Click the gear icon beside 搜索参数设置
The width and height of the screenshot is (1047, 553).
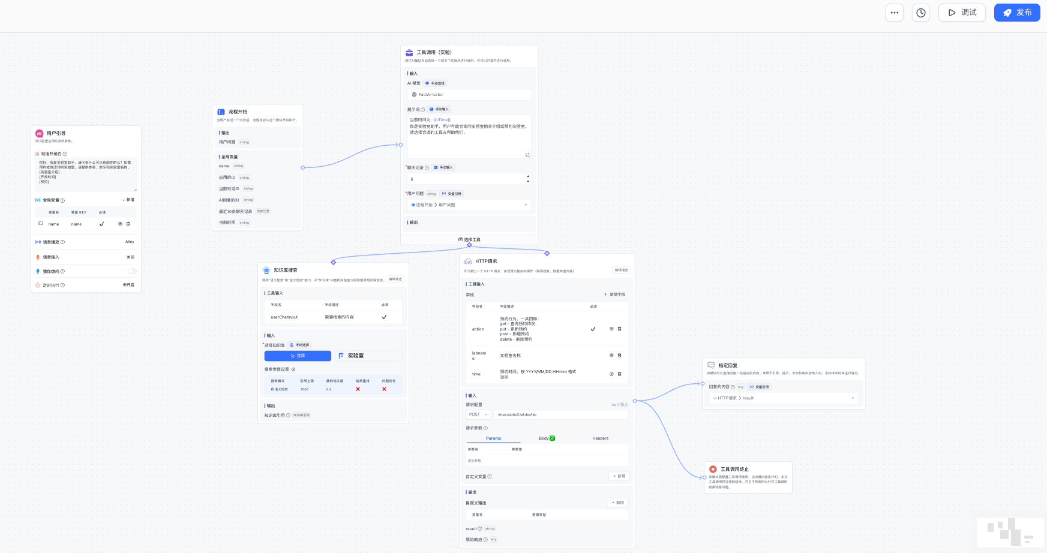point(293,369)
